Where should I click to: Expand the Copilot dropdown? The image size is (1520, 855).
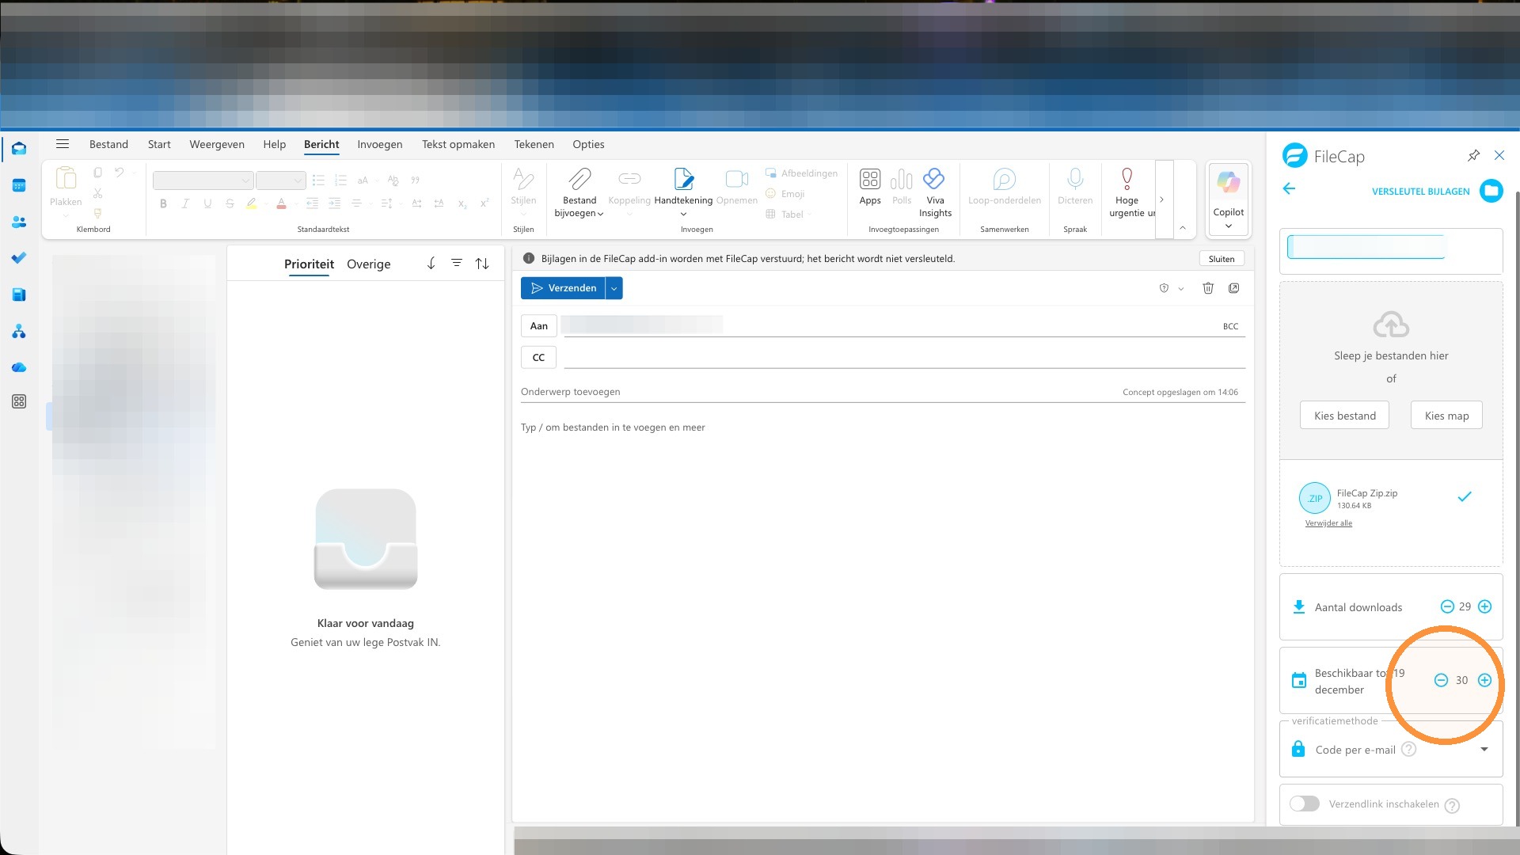coord(1229,226)
